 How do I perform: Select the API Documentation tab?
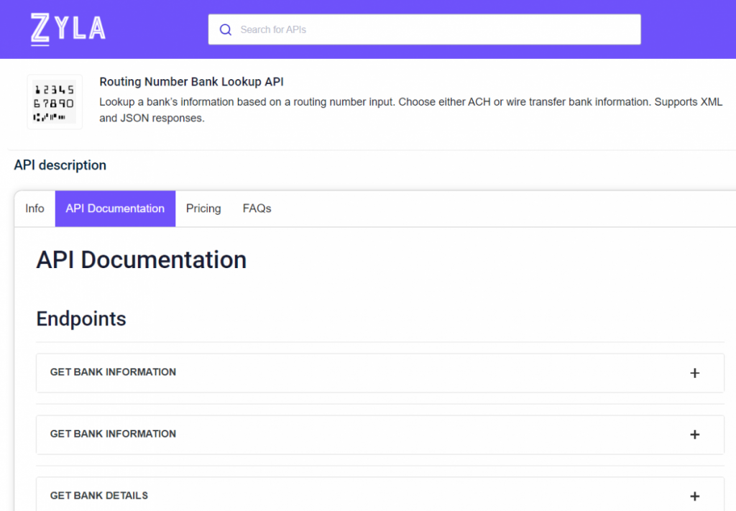click(115, 208)
